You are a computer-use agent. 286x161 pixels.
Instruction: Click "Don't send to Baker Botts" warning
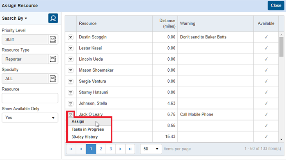coord(203,37)
